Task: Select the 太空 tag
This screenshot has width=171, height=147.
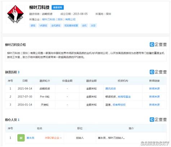Action: click(93, 25)
